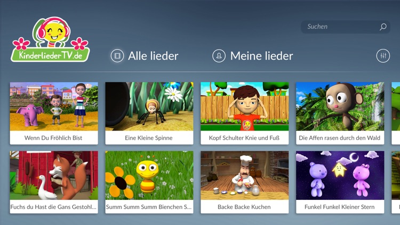This screenshot has height=225, width=400.
Task: Open the monkey thumbnail for Die Affen
Action: [340, 107]
